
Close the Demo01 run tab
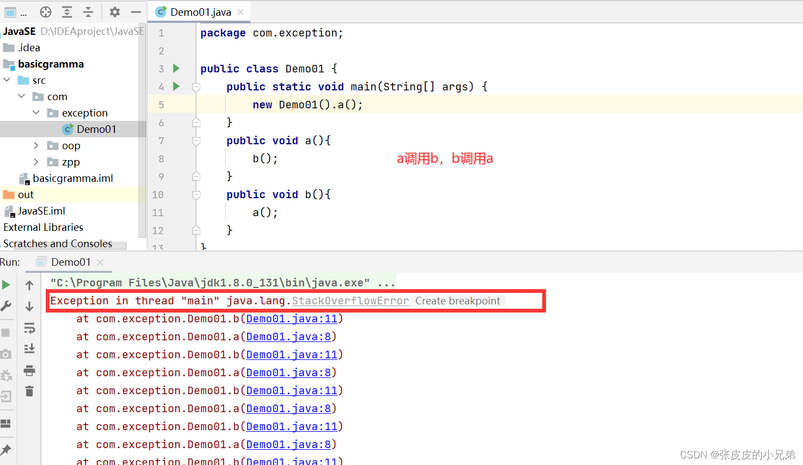coord(100,262)
